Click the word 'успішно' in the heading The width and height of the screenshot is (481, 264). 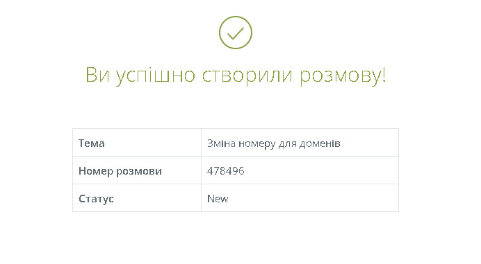pyautogui.click(x=156, y=76)
